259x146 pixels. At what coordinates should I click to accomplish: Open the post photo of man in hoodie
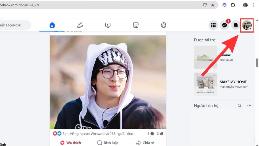click(x=108, y=82)
